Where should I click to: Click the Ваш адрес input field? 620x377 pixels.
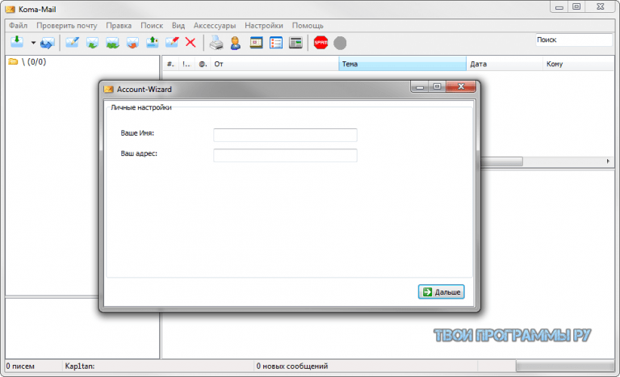click(x=285, y=155)
